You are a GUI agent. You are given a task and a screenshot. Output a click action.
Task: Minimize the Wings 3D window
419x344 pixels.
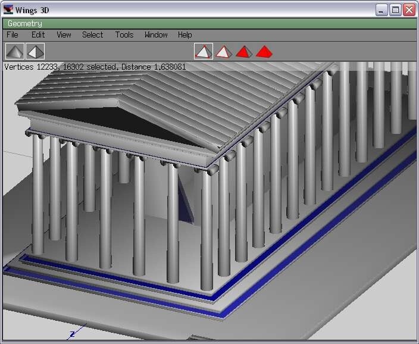pyautogui.click(x=382, y=10)
